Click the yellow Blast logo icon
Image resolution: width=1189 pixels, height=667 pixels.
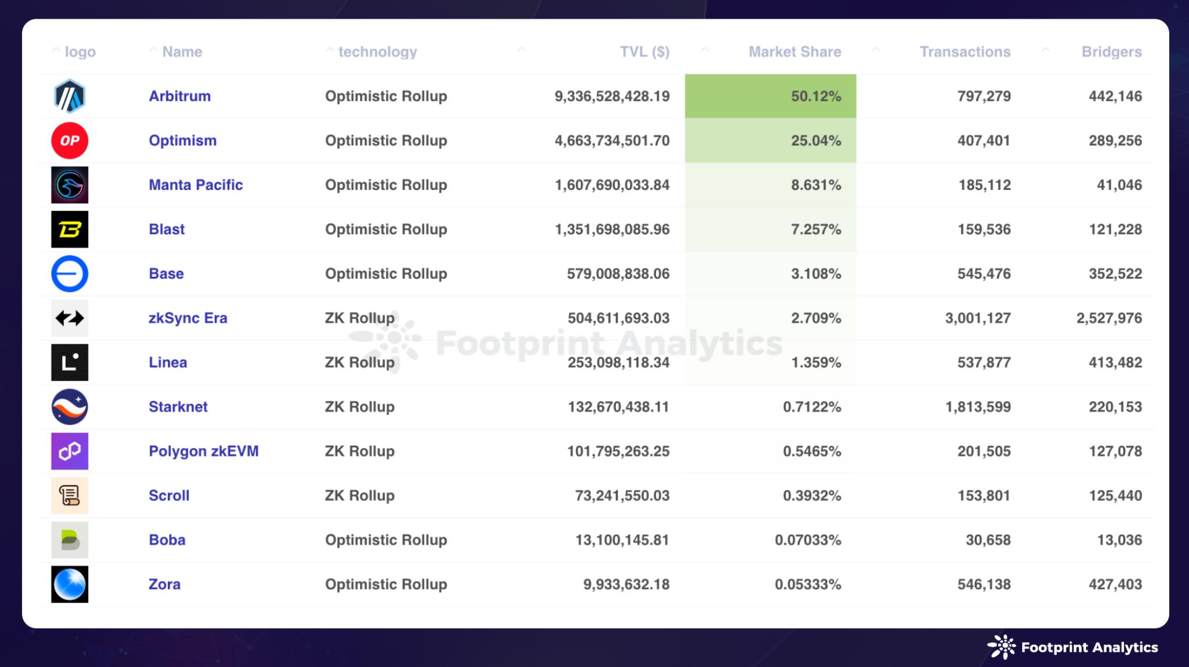pyautogui.click(x=70, y=229)
